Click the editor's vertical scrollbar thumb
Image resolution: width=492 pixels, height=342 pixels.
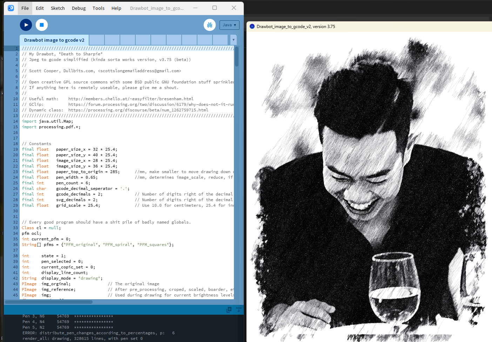(237, 56)
